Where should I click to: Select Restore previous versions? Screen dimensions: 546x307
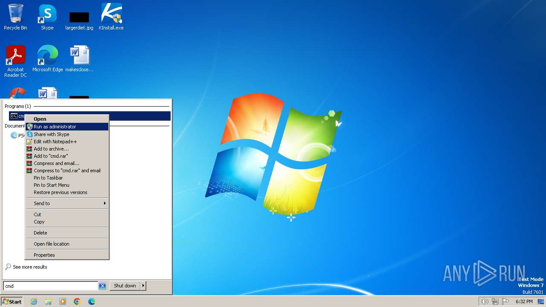coord(67,192)
